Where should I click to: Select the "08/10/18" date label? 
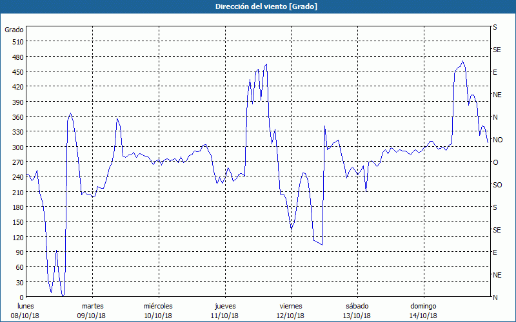pos(25,316)
